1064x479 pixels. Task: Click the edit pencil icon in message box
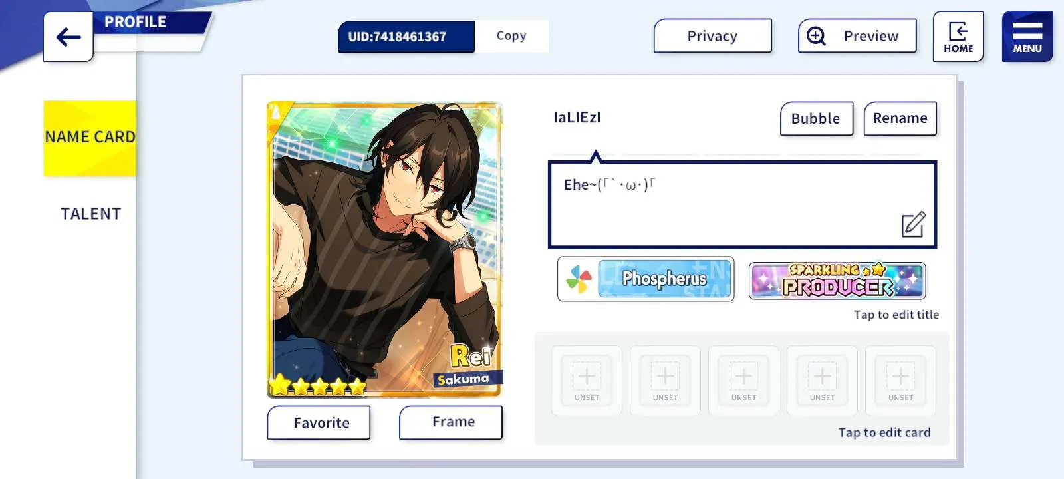(913, 224)
